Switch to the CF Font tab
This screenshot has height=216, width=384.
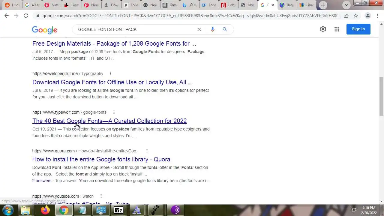(208, 5)
